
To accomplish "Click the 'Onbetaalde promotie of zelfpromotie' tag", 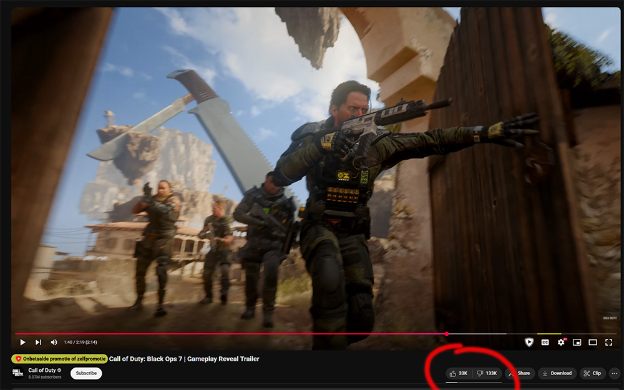I will (59, 359).
